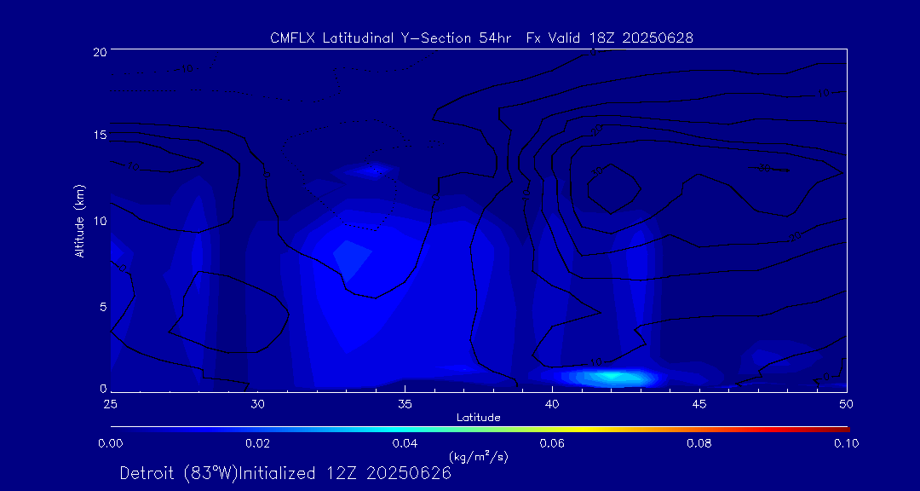This screenshot has height=491, width=920.
Task: Click the latitude axis tick label "25"
Action: coord(110,404)
